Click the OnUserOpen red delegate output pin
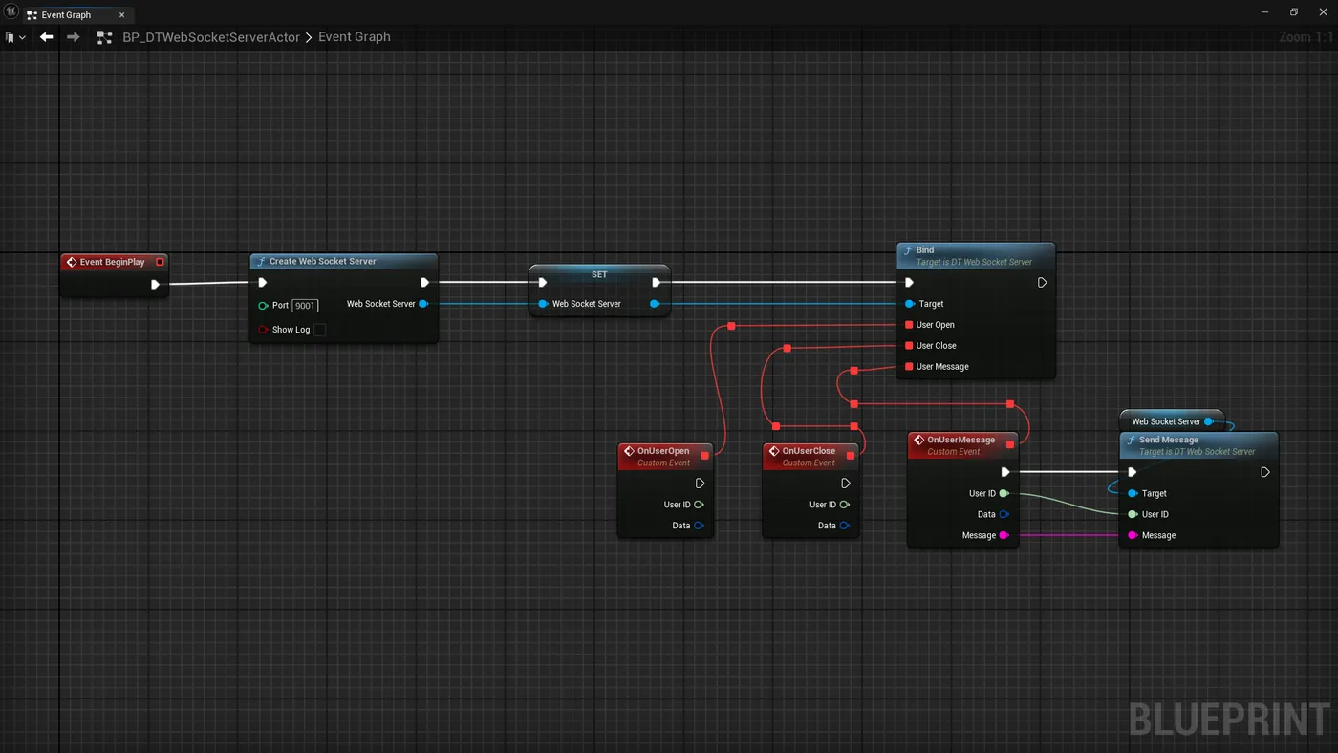The image size is (1338, 753). point(705,456)
